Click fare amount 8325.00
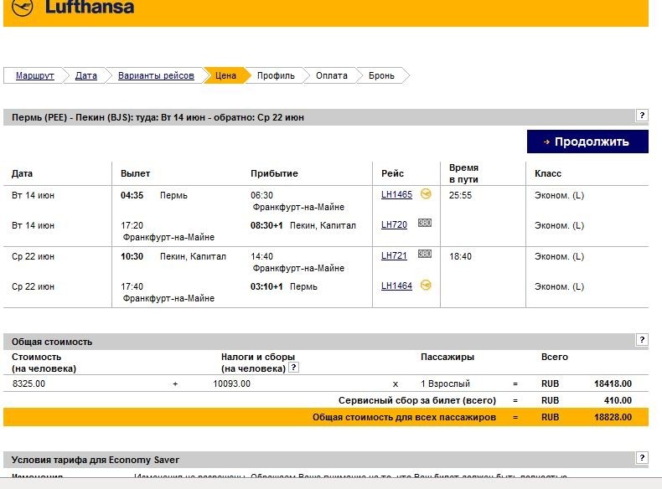Viewport: 662px width, 489px height. [x=28, y=383]
